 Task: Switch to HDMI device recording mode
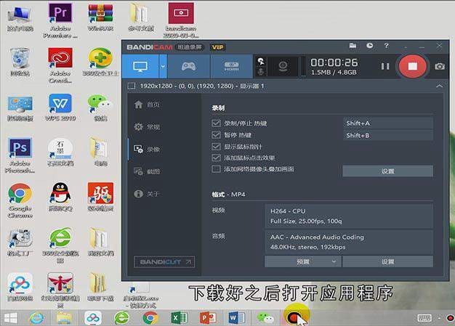click(x=231, y=66)
